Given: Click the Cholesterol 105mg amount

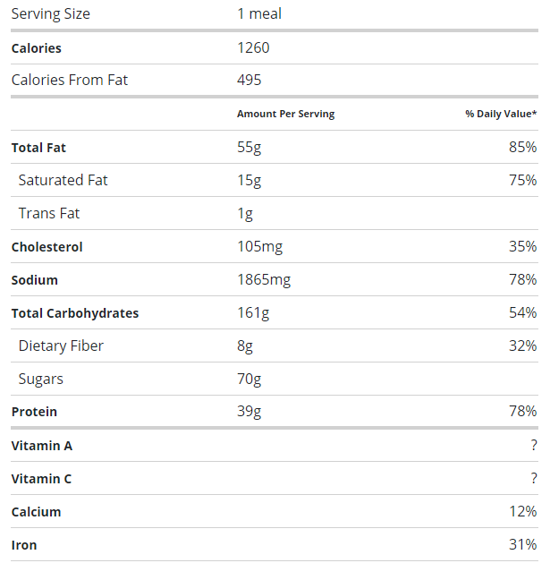Looking at the screenshot, I should [x=259, y=247].
